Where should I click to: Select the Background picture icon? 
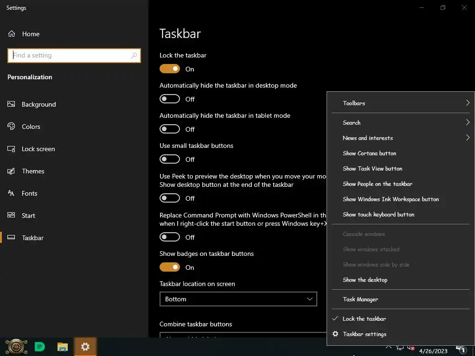click(11, 104)
